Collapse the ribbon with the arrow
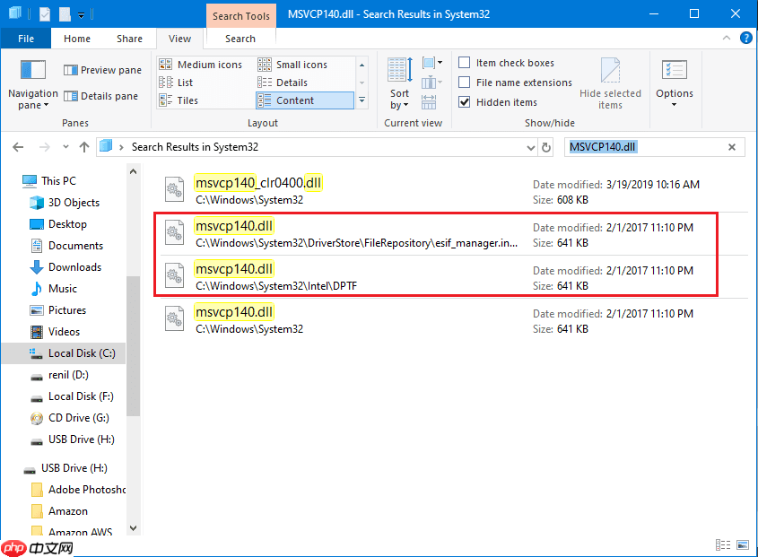This screenshot has width=758, height=557. coord(726,38)
